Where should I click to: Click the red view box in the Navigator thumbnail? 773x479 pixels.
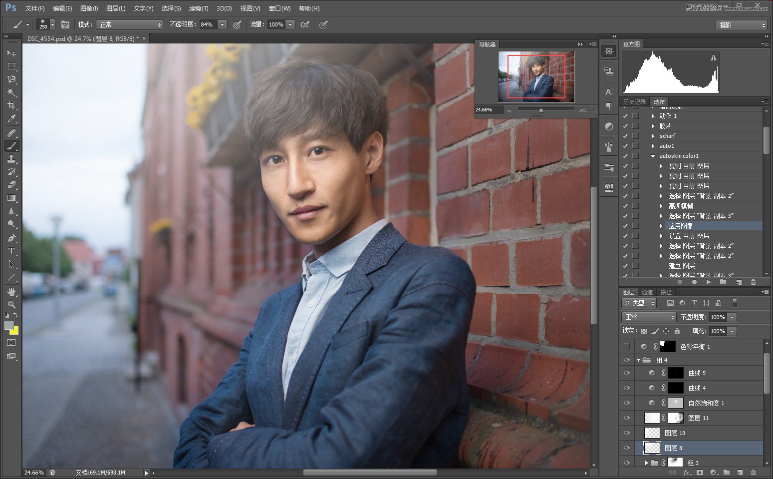click(x=535, y=77)
